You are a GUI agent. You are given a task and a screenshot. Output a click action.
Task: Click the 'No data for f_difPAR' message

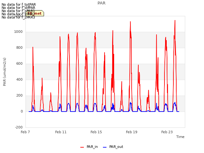[x=18, y=8]
